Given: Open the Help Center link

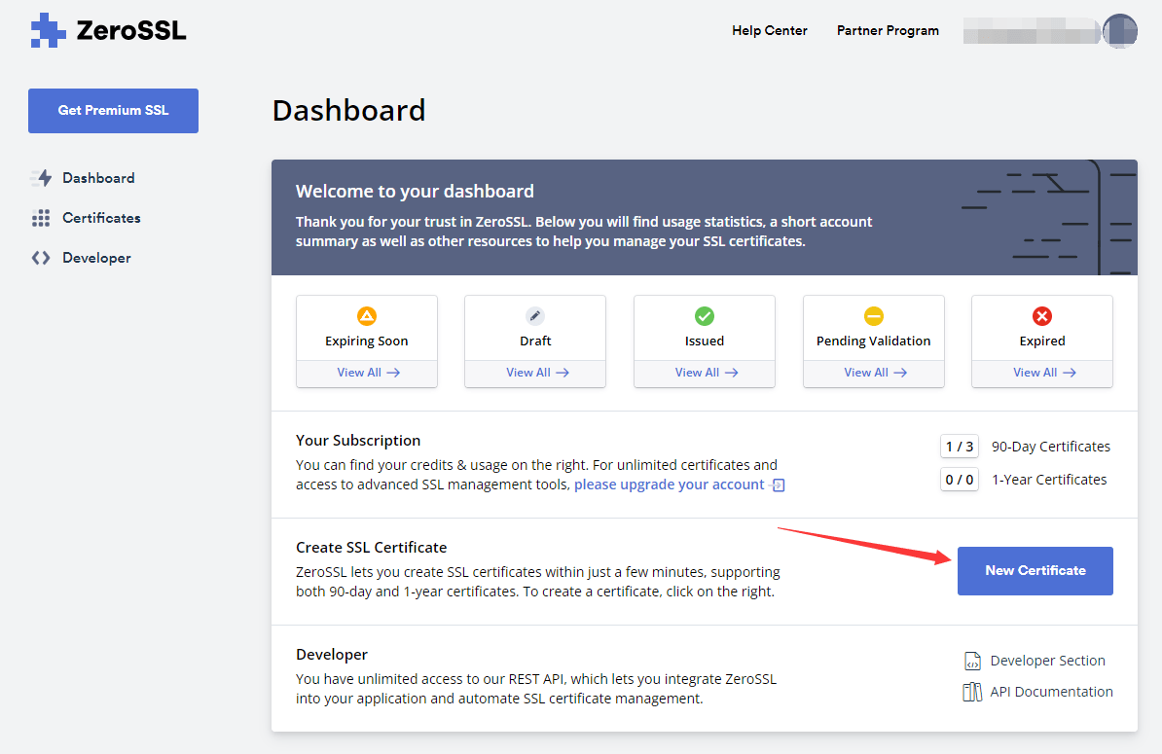Looking at the screenshot, I should pyautogui.click(x=769, y=31).
